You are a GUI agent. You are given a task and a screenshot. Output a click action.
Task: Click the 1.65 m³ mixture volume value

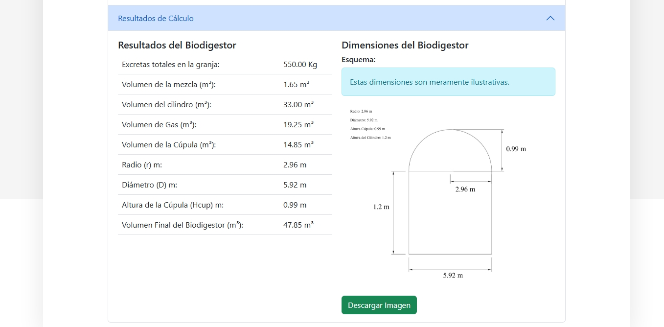(296, 85)
